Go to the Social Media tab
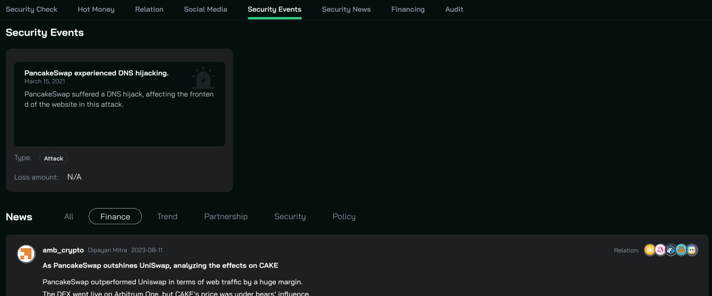 [x=206, y=9]
